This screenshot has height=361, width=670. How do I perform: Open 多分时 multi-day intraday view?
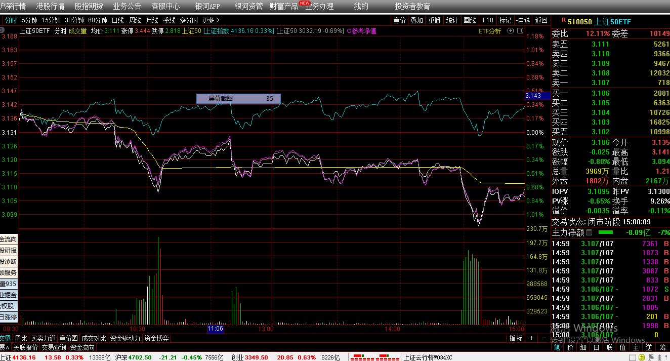tap(189, 20)
